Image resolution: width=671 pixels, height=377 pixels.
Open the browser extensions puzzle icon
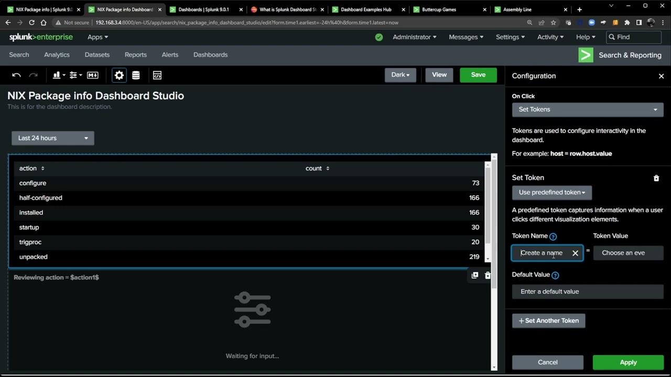[627, 23]
